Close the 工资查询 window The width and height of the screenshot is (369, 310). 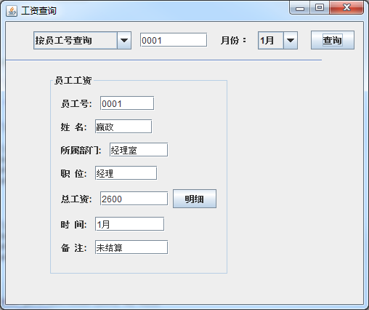[x=346, y=8]
